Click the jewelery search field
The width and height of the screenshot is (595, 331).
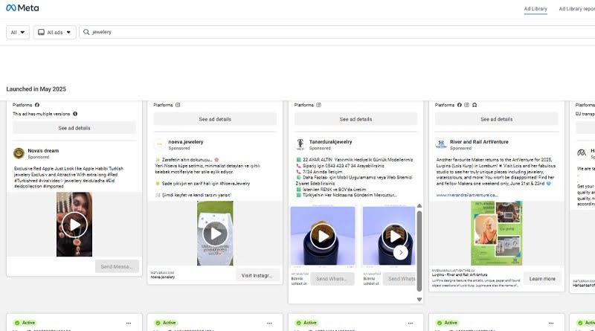click(337, 32)
